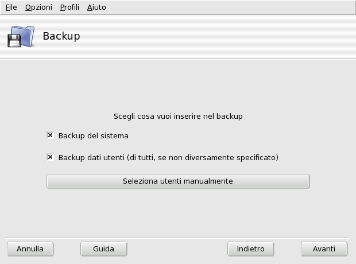Go back with the Indietro button
This screenshot has height=264, width=356.
pos(250,249)
